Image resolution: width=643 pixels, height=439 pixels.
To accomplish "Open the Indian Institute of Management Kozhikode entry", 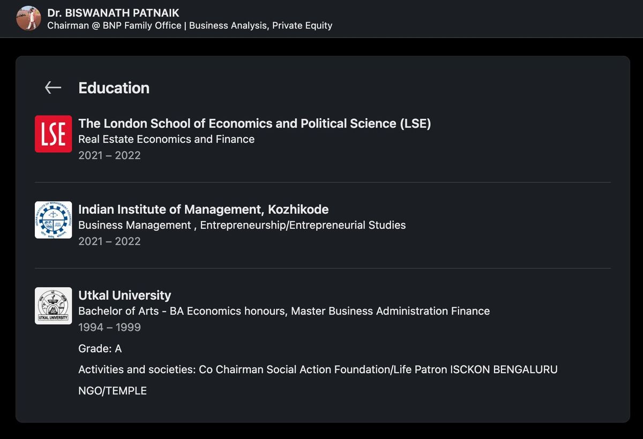I will click(204, 210).
